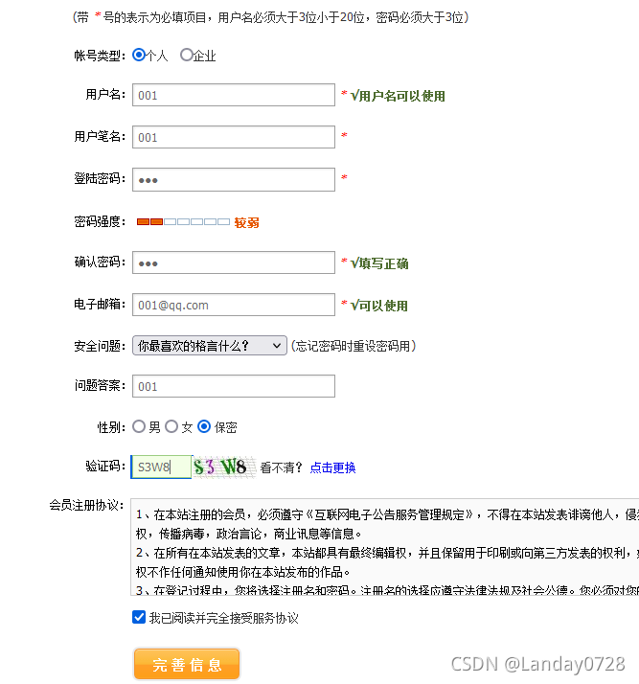Click the 较弱 password strength label
Image resolution: width=639 pixels, height=684 pixels.
coord(246,223)
